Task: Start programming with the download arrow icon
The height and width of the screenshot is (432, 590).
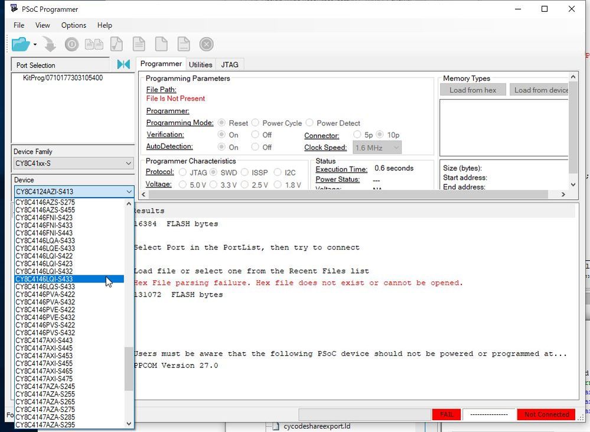Action: pos(48,44)
